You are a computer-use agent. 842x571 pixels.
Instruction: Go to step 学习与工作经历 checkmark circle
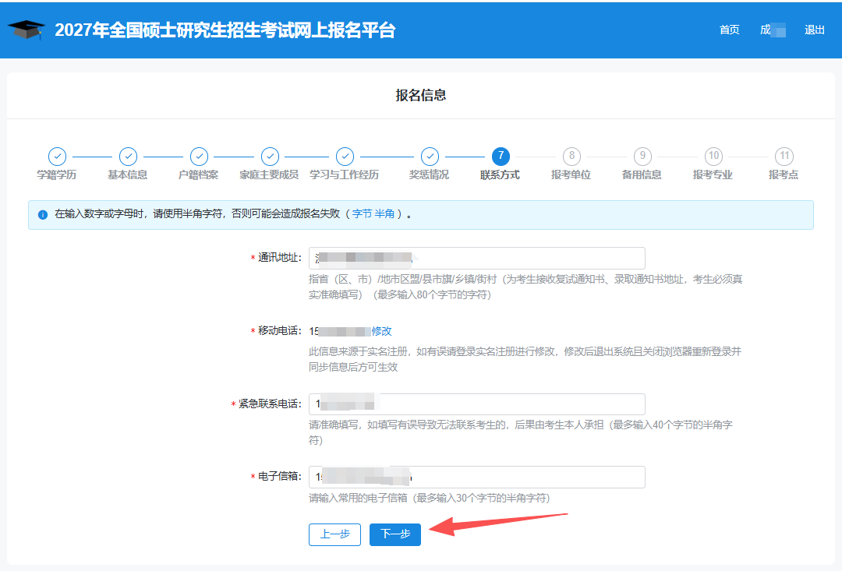click(345, 157)
